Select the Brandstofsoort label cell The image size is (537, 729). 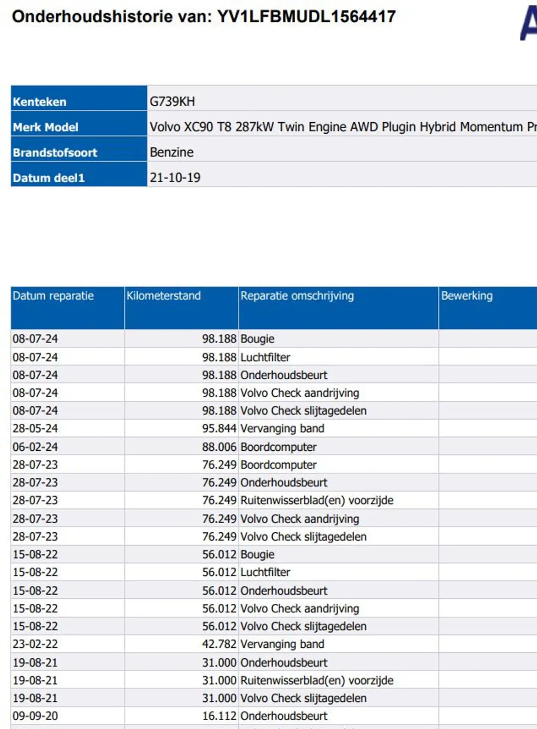point(79,149)
